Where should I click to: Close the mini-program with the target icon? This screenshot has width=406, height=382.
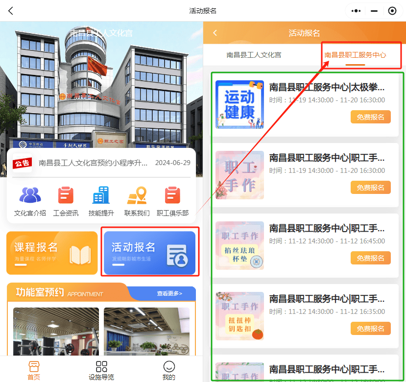(x=392, y=11)
